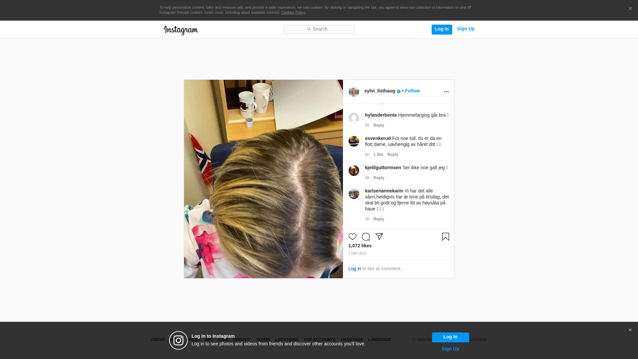This screenshot has height=359, width=638.
Task: Open the post options three-dot menu
Action: pyautogui.click(x=446, y=92)
